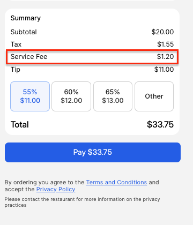Click the bold $33.75 total amount
The image size is (193, 225).
click(x=160, y=124)
